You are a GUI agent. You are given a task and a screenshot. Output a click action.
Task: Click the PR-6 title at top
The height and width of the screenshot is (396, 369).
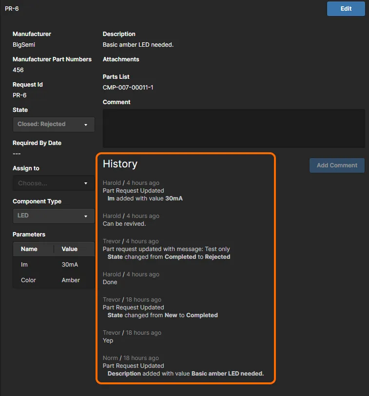12,9
